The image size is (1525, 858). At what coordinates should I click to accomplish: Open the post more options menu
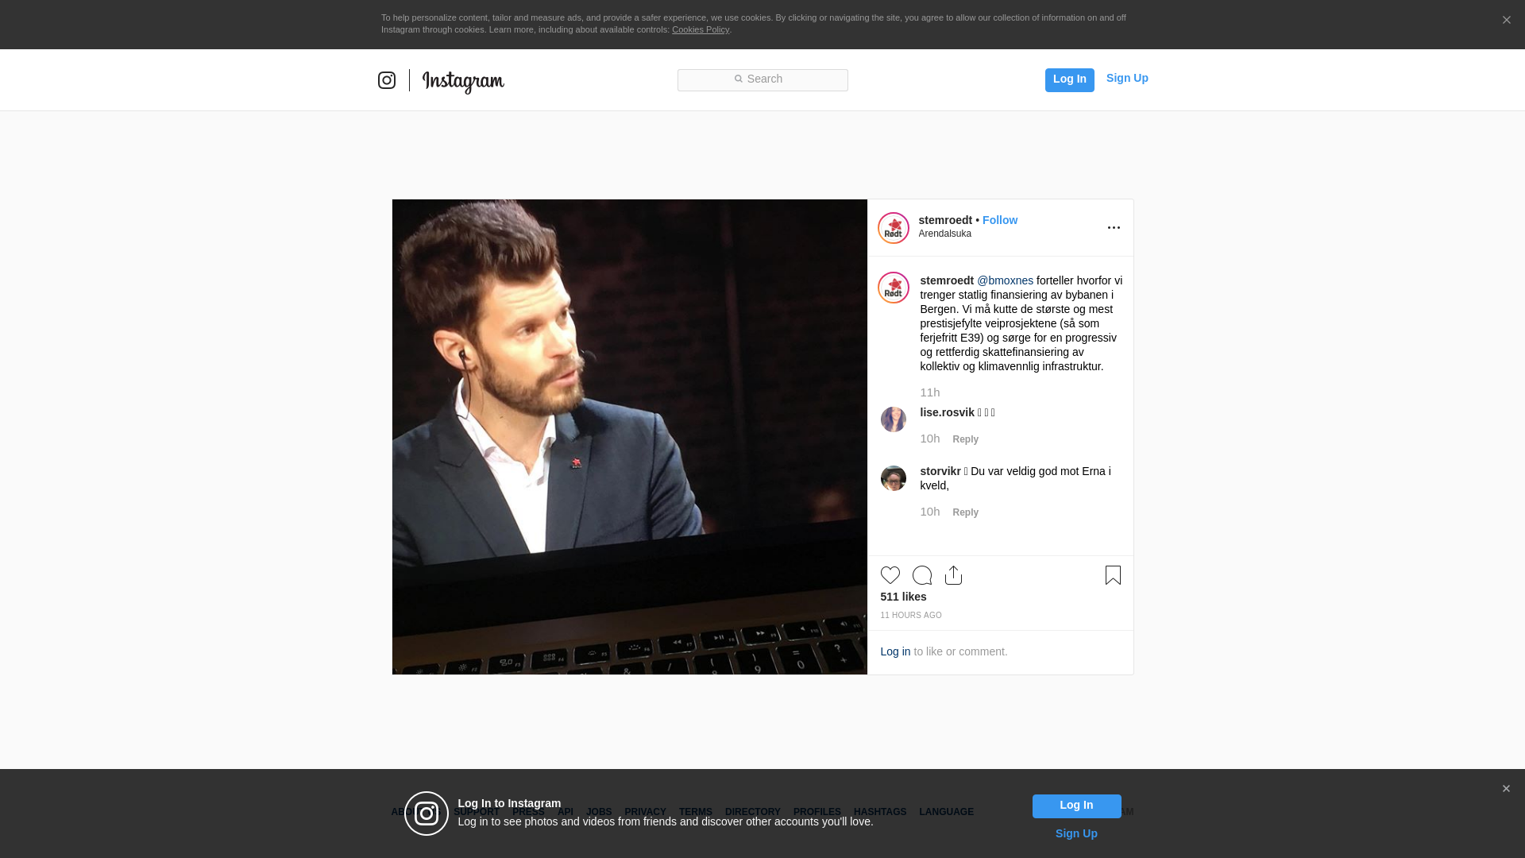(1114, 228)
